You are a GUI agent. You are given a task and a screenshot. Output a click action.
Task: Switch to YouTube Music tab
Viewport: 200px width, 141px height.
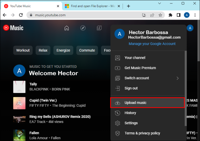pyautogui.click(x=32, y=6)
